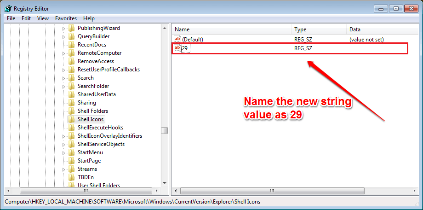Click the "(value not set)" data cell
This screenshot has width=423, height=210.
click(366, 40)
